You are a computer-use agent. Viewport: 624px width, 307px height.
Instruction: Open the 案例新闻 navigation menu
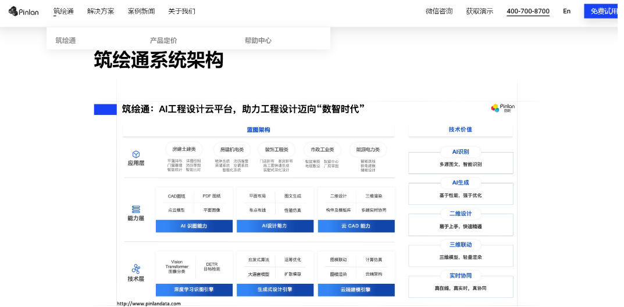point(141,11)
